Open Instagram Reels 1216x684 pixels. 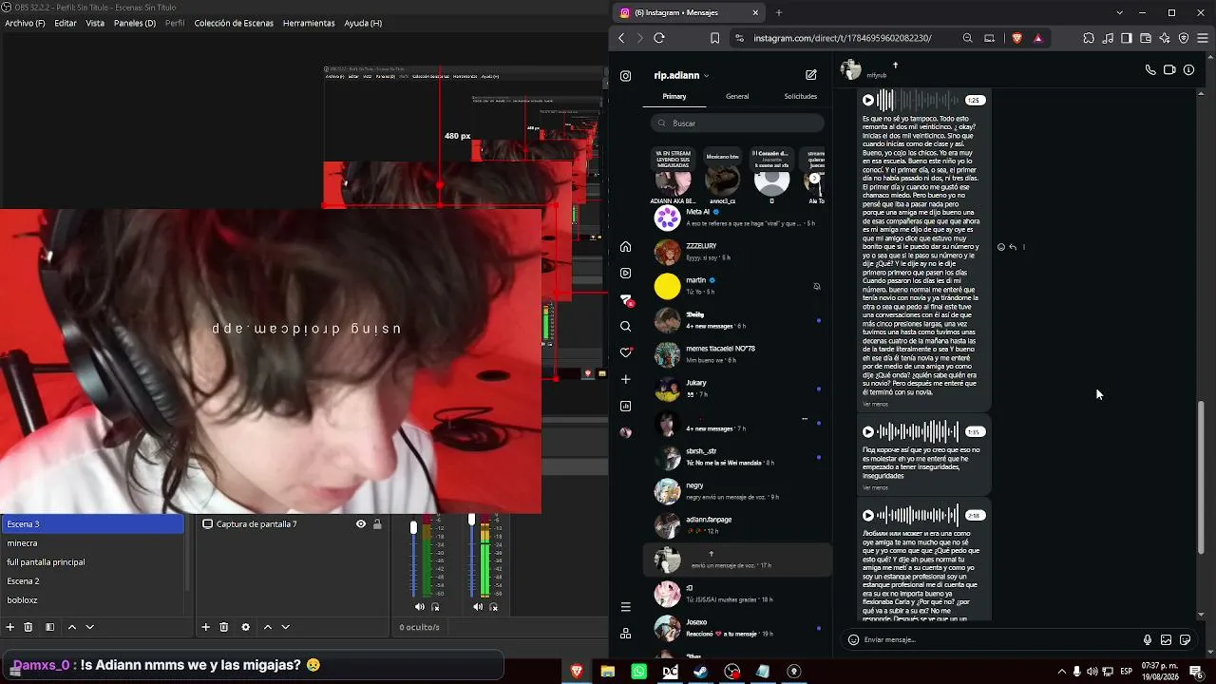[x=625, y=273]
